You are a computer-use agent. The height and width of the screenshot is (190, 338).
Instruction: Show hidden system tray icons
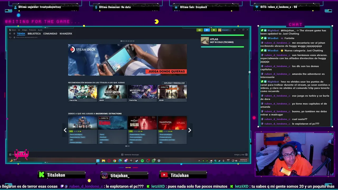199,161
